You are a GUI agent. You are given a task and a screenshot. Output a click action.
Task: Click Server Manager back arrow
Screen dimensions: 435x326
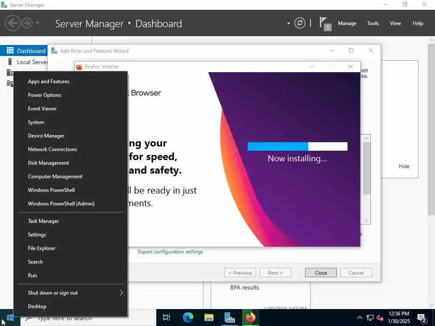pos(12,23)
